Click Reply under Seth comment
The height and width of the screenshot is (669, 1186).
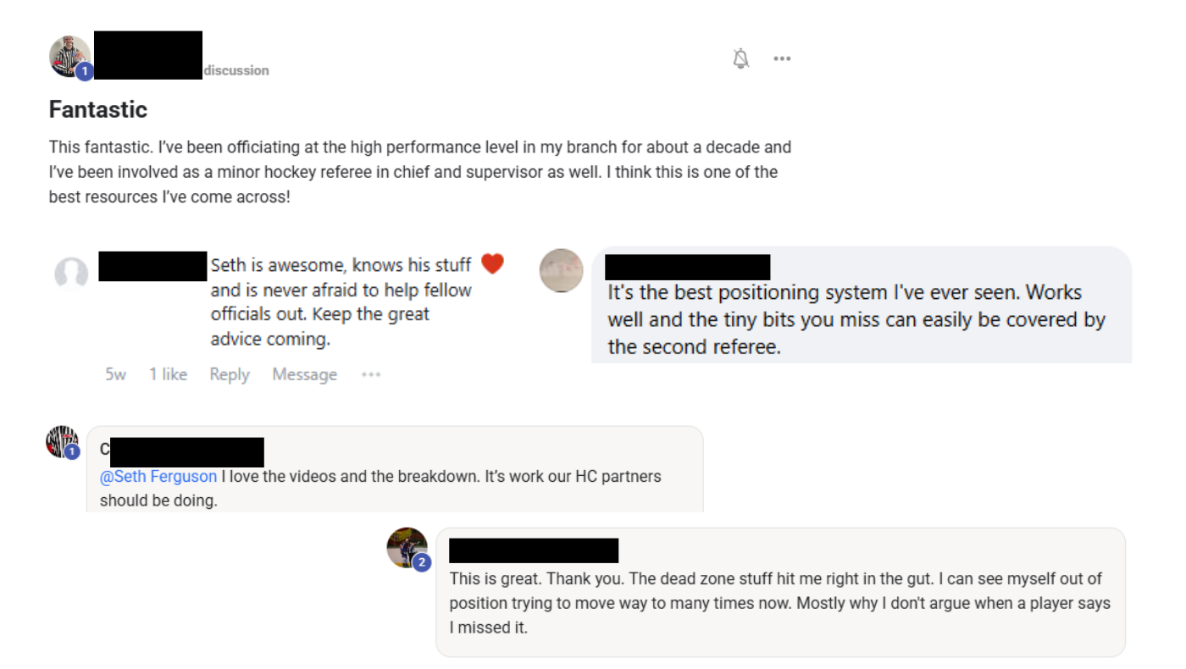click(230, 374)
